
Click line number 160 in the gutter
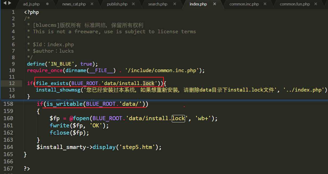(8, 118)
